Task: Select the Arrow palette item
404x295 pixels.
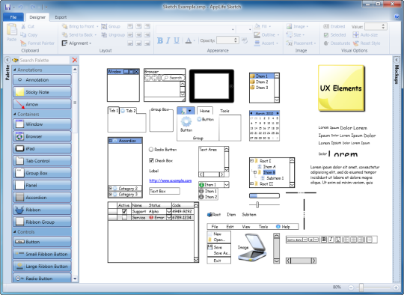Action: click(x=42, y=104)
